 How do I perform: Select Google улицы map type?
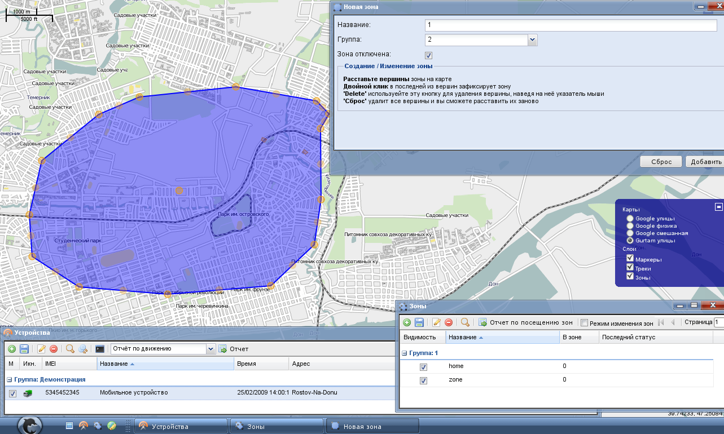coord(630,219)
